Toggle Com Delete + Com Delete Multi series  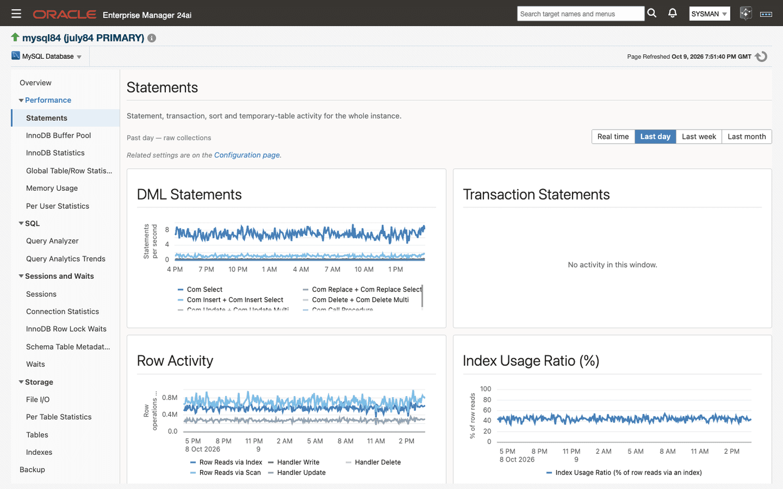coord(355,300)
